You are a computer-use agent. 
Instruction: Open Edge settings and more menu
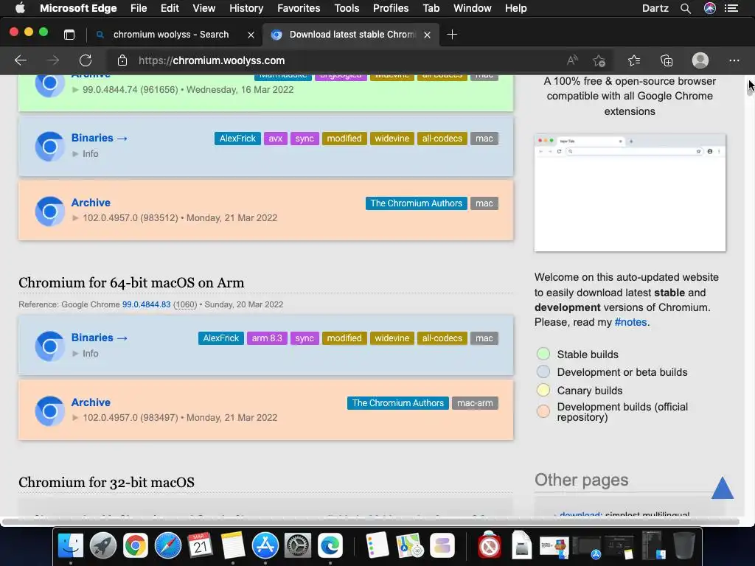(734, 60)
